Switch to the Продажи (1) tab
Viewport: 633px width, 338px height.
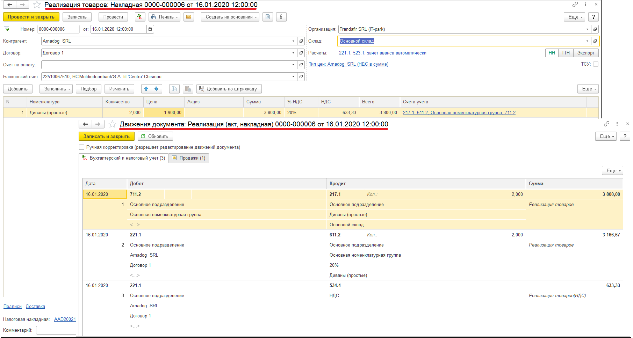[189, 158]
